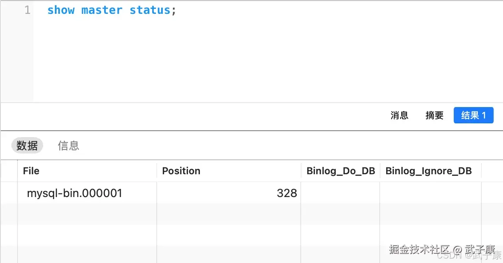Switch to the 摘要 tab
The width and height of the screenshot is (503, 263).
[434, 116]
